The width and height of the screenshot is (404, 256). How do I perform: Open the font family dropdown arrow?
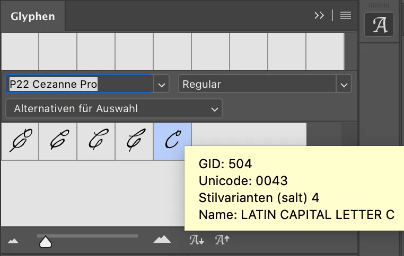coord(162,84)
